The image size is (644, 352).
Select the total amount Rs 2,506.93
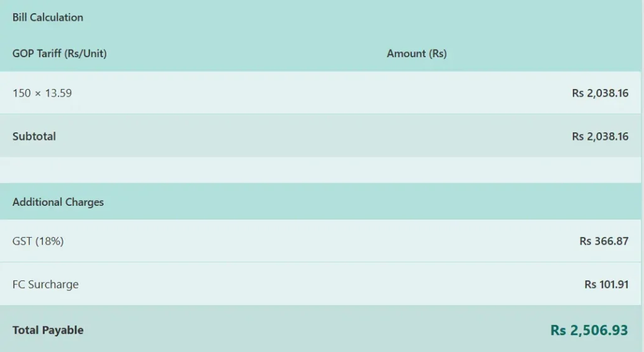point(589,330)
